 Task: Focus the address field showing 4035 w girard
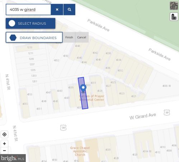point(28,10)
